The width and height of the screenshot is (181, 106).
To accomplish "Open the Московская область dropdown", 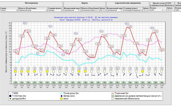I will click(89, 10).
